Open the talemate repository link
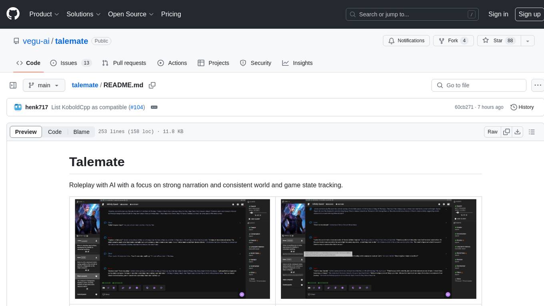The height and width of the screenshot is (306, 544). tap(72, 41)
